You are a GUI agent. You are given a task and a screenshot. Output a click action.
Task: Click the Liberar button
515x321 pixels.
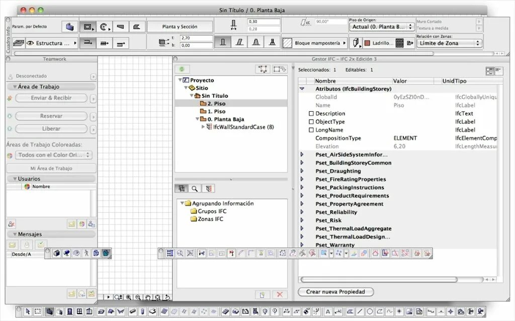point(51,129)
